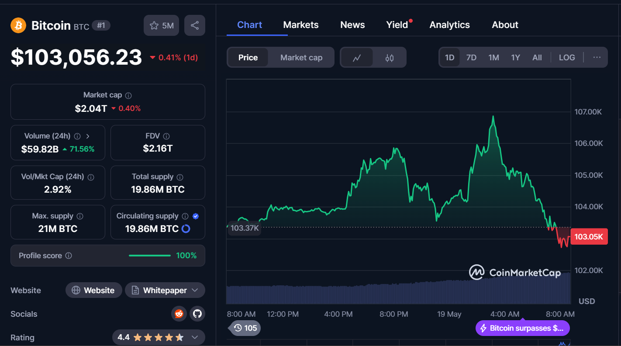Click the $59.82B volume value
The height and width of the screenshot is (346, 621).
(x=40, y=149)
